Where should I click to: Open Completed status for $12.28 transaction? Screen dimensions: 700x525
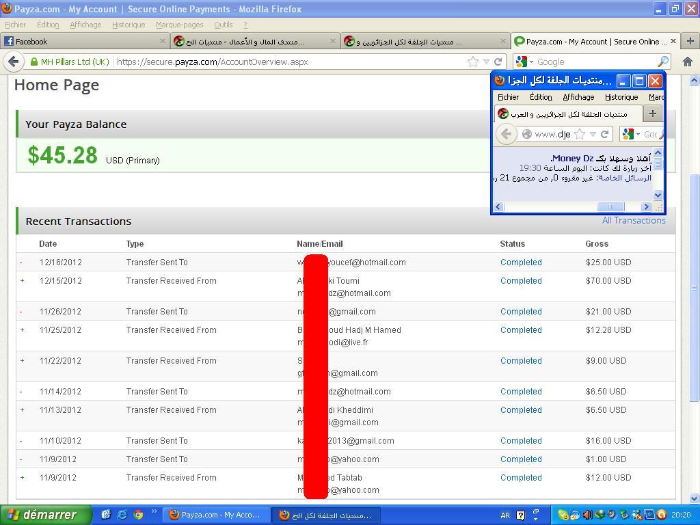point(521,329)
